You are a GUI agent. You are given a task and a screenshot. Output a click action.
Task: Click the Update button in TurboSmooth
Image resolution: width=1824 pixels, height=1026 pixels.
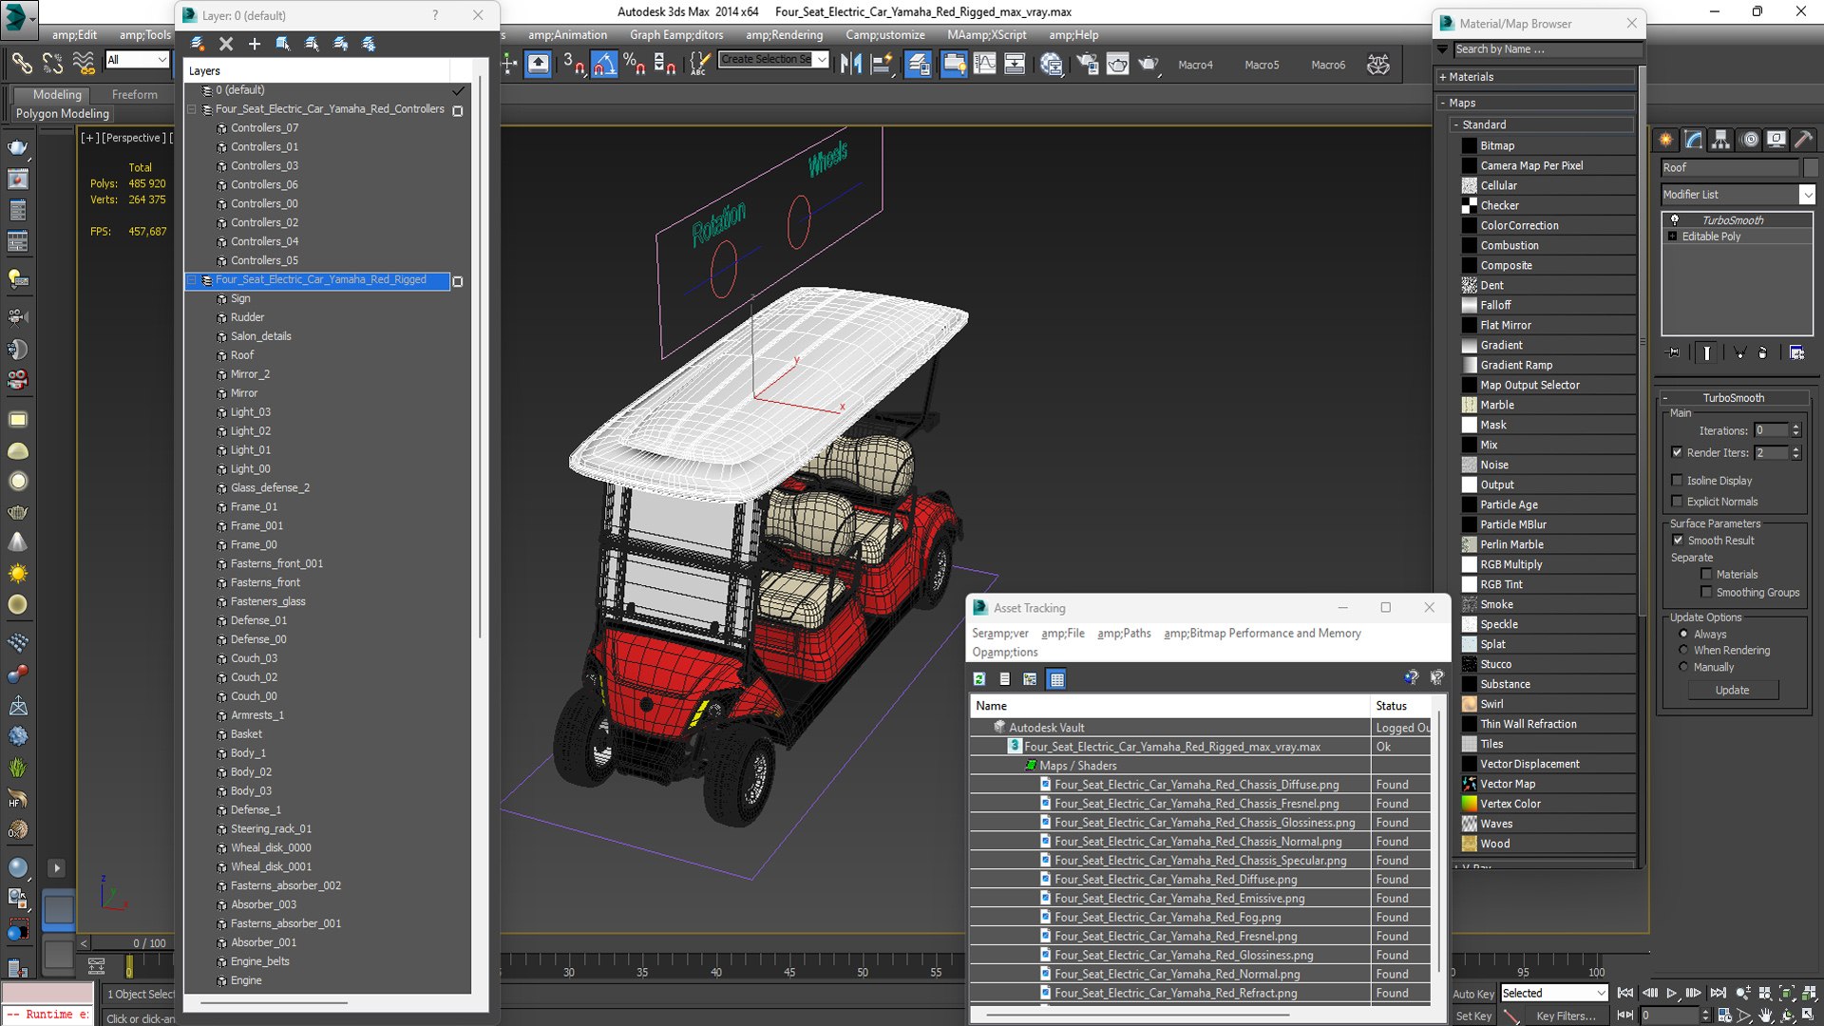click(x=1732, y=691)
